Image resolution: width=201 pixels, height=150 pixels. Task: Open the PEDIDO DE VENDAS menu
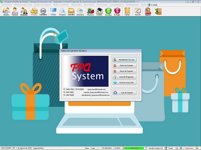pos(43,5)
